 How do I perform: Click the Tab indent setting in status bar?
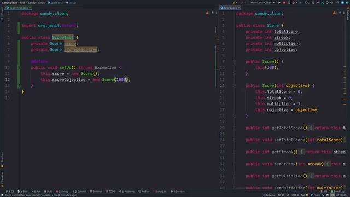(x=303, y=195)
